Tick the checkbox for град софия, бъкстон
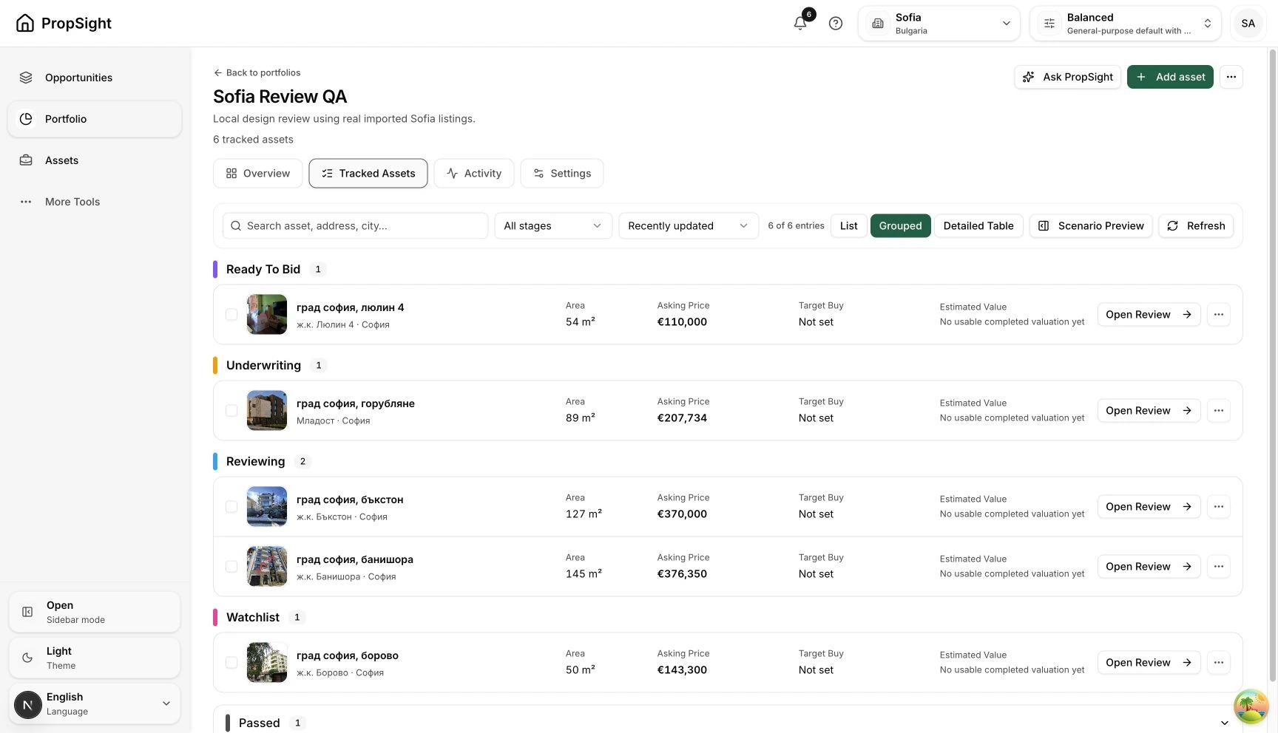 pyautogui.click(x=231, y=507)
